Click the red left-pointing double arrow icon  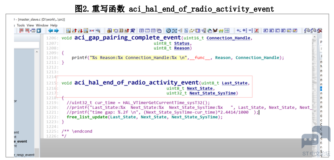(x=21, y=31)
